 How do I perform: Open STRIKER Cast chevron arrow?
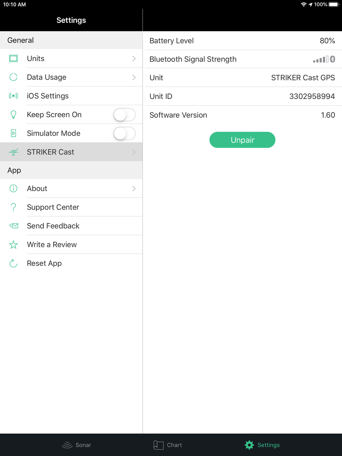tap(134, 152)
